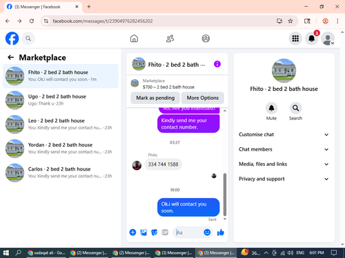Toggle the purple conversation information icon
345x258 pixels.
coord(217,64)
